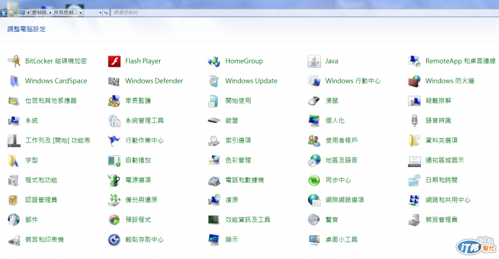Click the 備份與還原 link
499x259 pixels.
142,200
